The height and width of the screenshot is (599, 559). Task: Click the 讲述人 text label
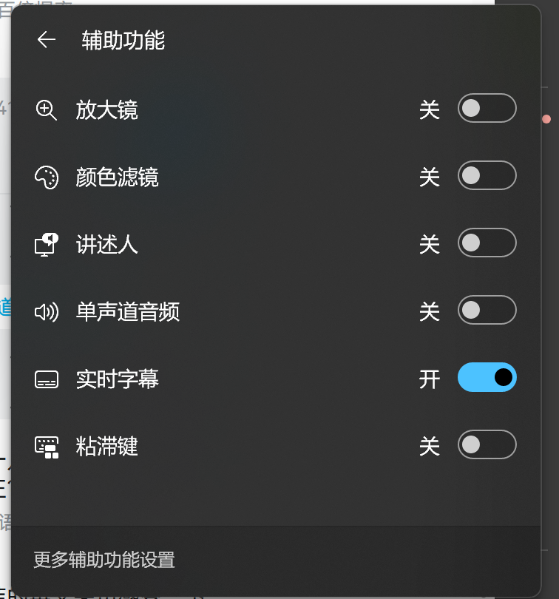point(106,244)
